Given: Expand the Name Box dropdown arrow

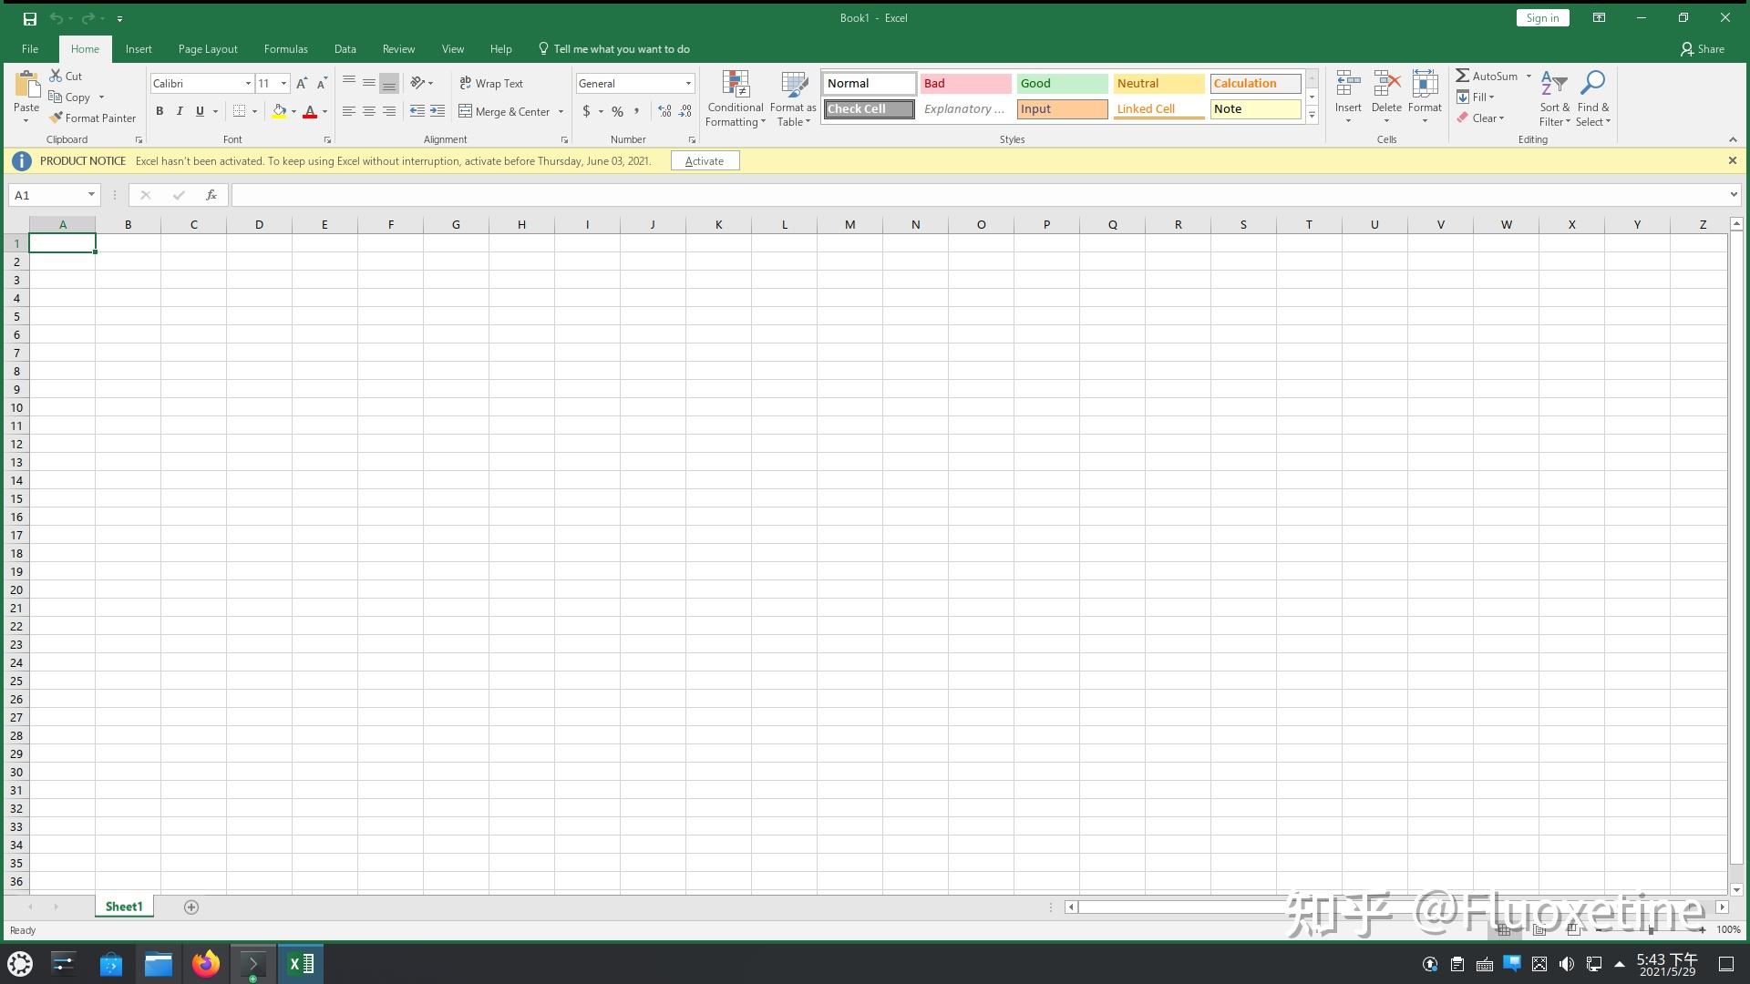Looking at the screenshot, I should (91, 195).
